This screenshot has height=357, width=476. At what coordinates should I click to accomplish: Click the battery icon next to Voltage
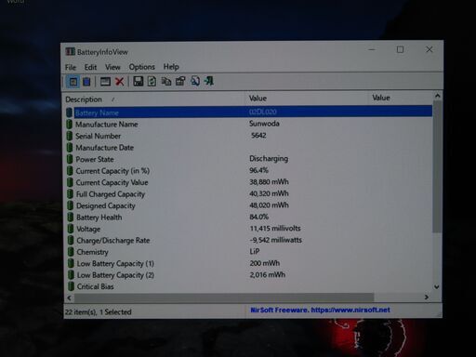pyautogui.click(x=71, y=229)
